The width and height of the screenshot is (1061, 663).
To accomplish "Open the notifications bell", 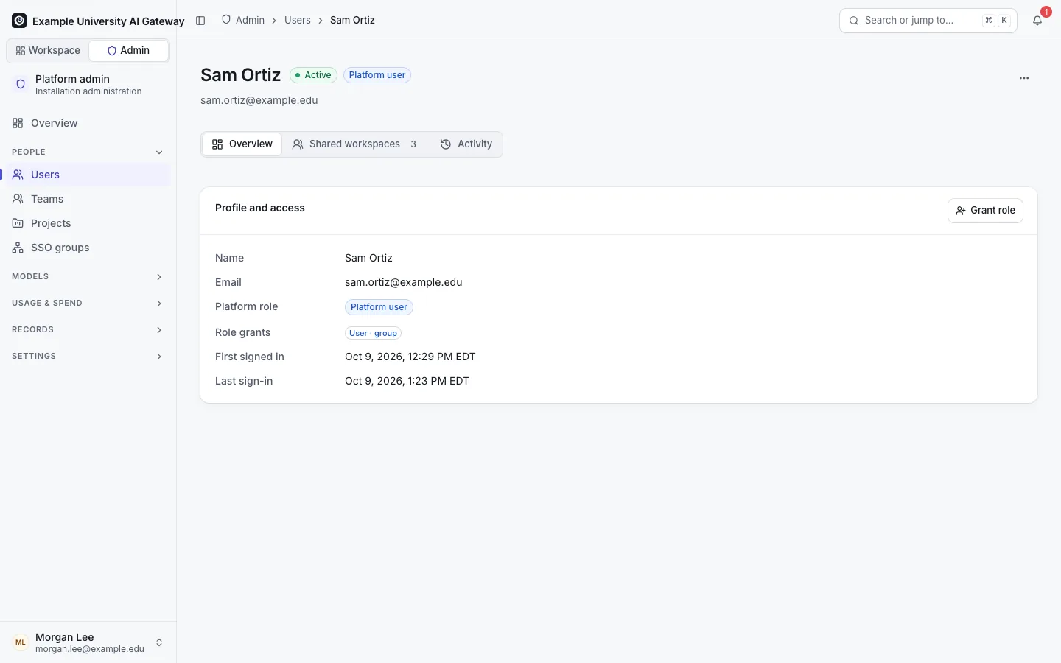I will 1037,21.
